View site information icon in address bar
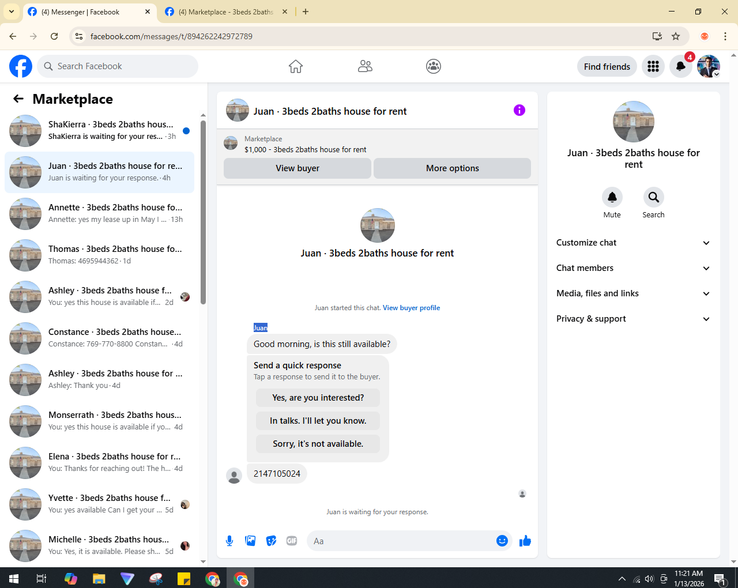Viewport: 738px width, 588px height. pos(79,36)
